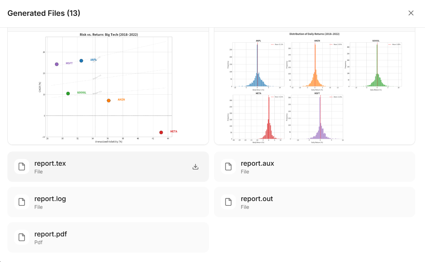Click the report.pdf file icon
The width and height of the screenshot is (425, 262).
pyautogui.click(x=22, y=237)
